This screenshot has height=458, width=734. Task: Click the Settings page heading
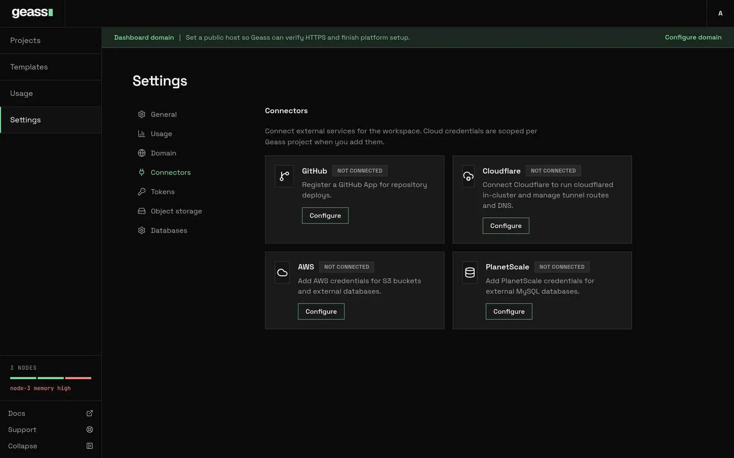pyautogui.click(x=160, y=81)
